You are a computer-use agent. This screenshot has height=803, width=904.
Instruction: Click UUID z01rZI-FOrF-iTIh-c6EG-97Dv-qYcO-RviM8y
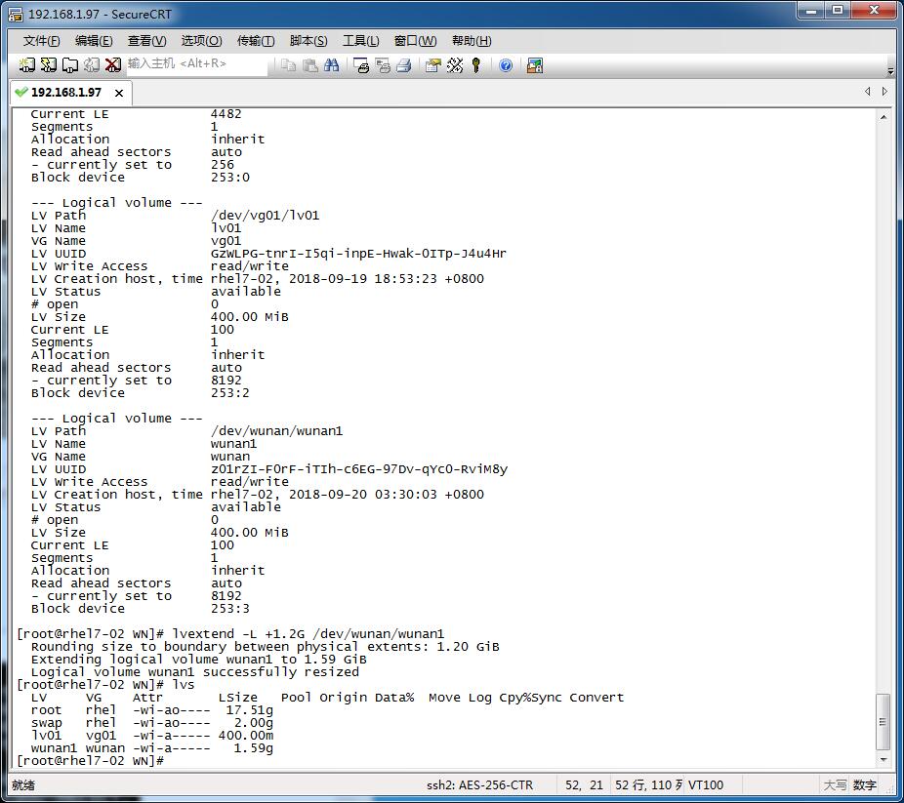pyautogui.click(x=359, y=469)
